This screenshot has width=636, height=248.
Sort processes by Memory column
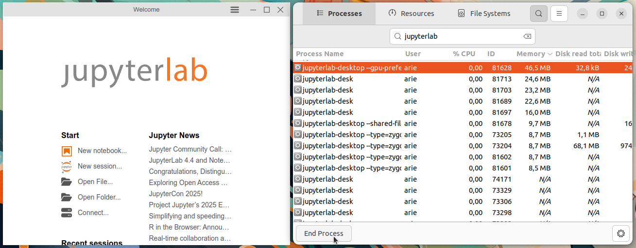tap(534, 54)
